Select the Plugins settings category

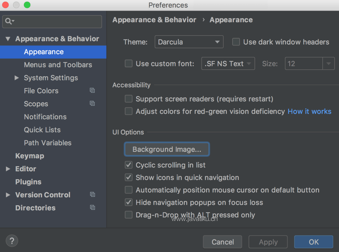click(28, 182)
